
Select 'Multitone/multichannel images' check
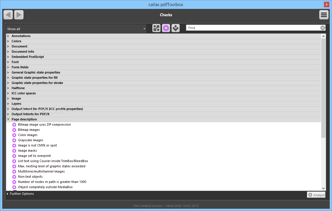(x=41, y=172)
